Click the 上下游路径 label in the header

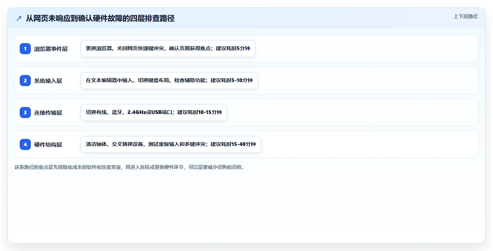point(466,16)
